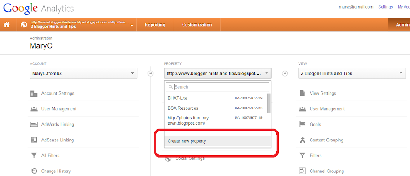Viewport: 410px width, 176px height.
Task: Select BSA Resources property from the list
Action: coord(183,108)
